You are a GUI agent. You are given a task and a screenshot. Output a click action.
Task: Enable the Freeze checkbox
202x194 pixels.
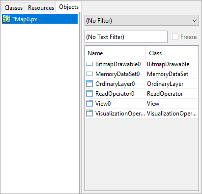click(175, 37)
